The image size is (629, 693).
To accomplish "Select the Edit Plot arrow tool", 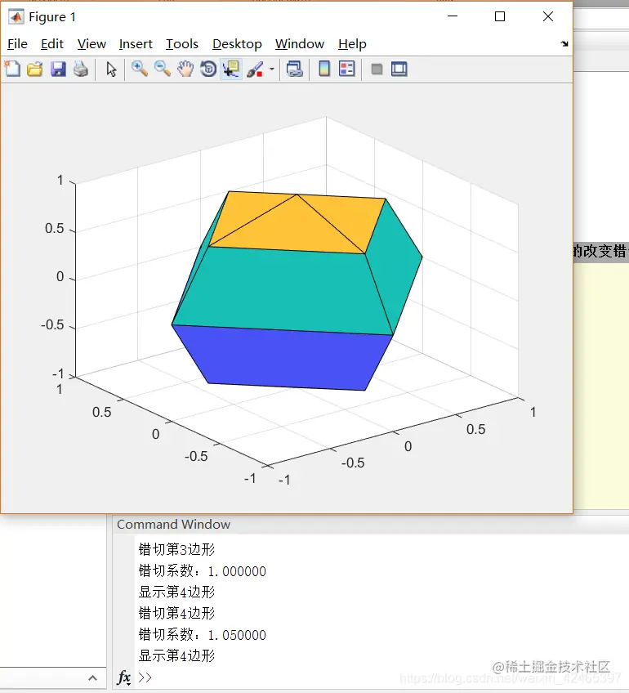I will (111, 69).
